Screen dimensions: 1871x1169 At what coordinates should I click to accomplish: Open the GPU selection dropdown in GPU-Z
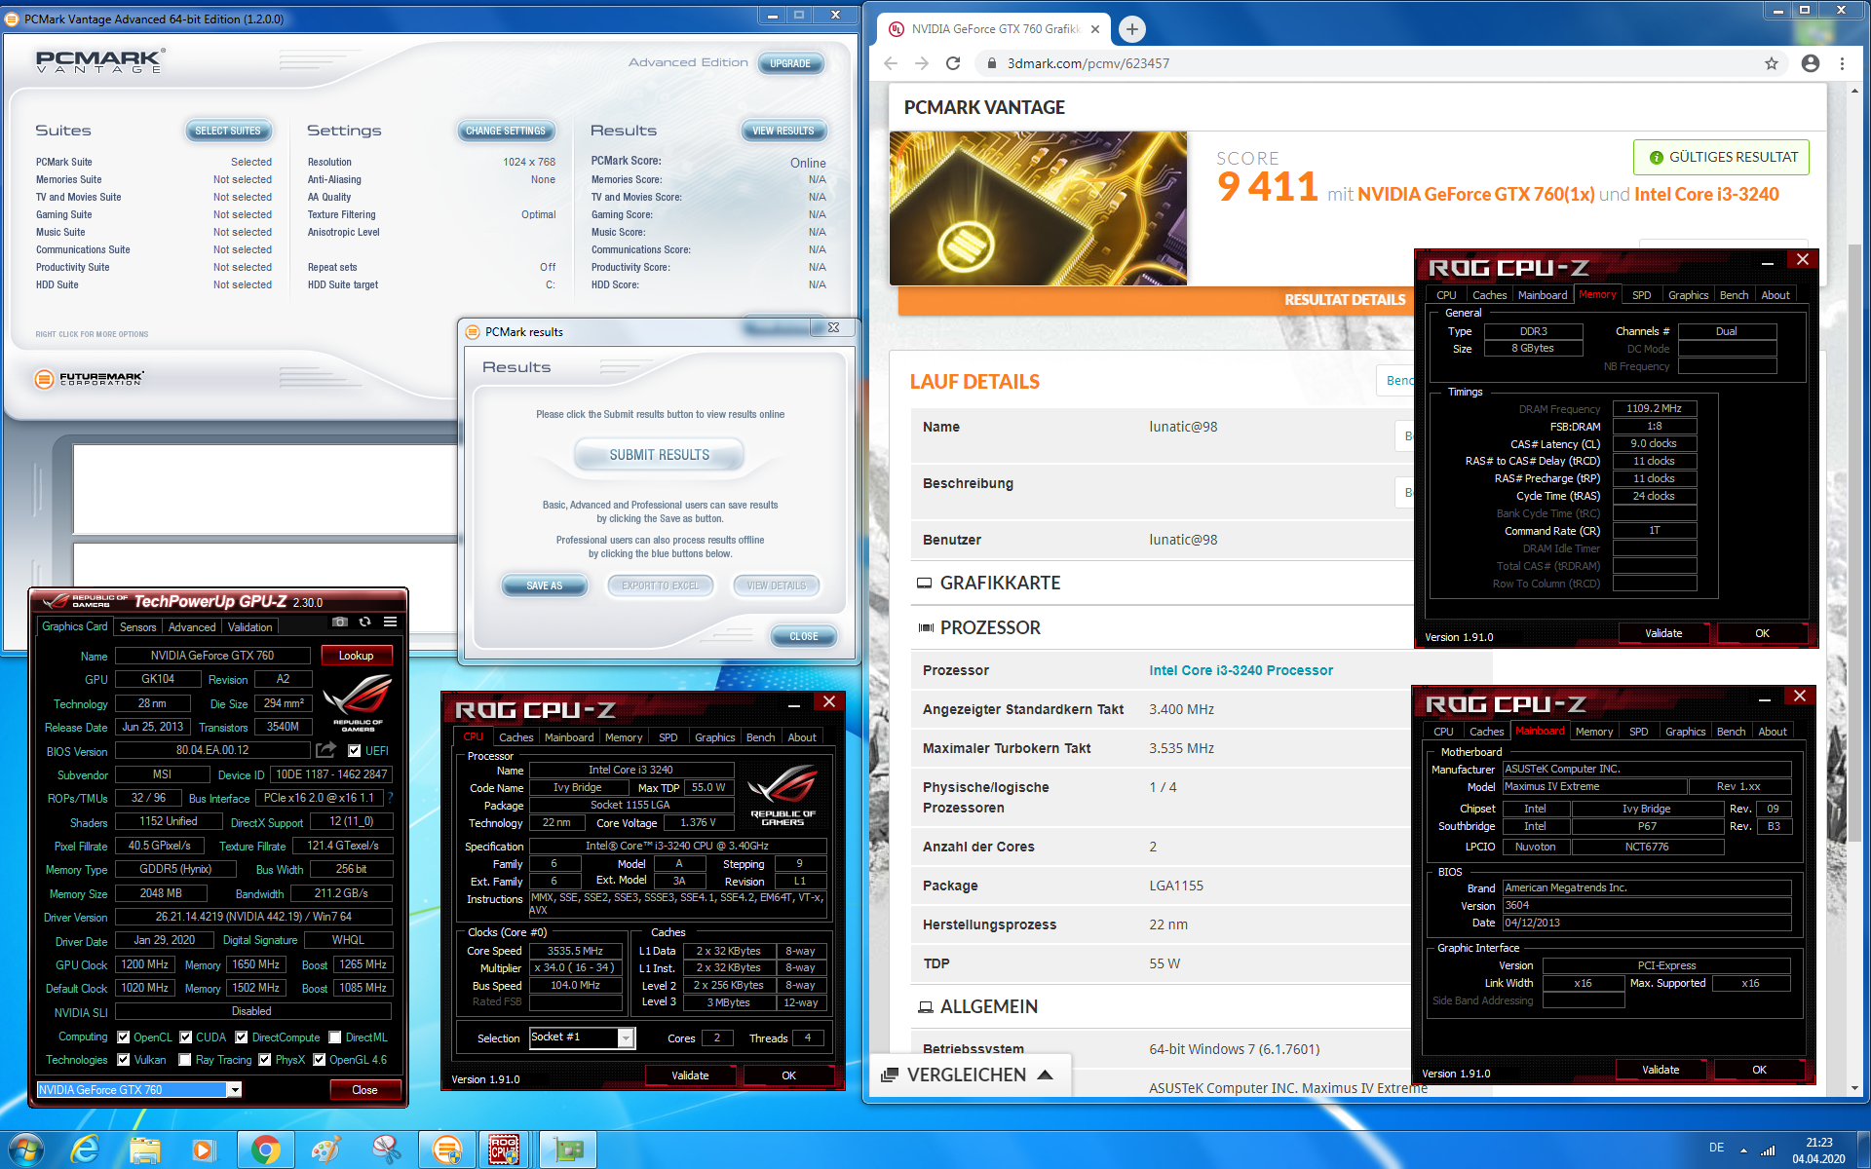click(234, 1090)
